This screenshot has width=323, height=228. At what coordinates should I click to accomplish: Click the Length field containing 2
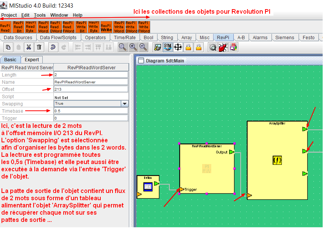tap(91, 75)
